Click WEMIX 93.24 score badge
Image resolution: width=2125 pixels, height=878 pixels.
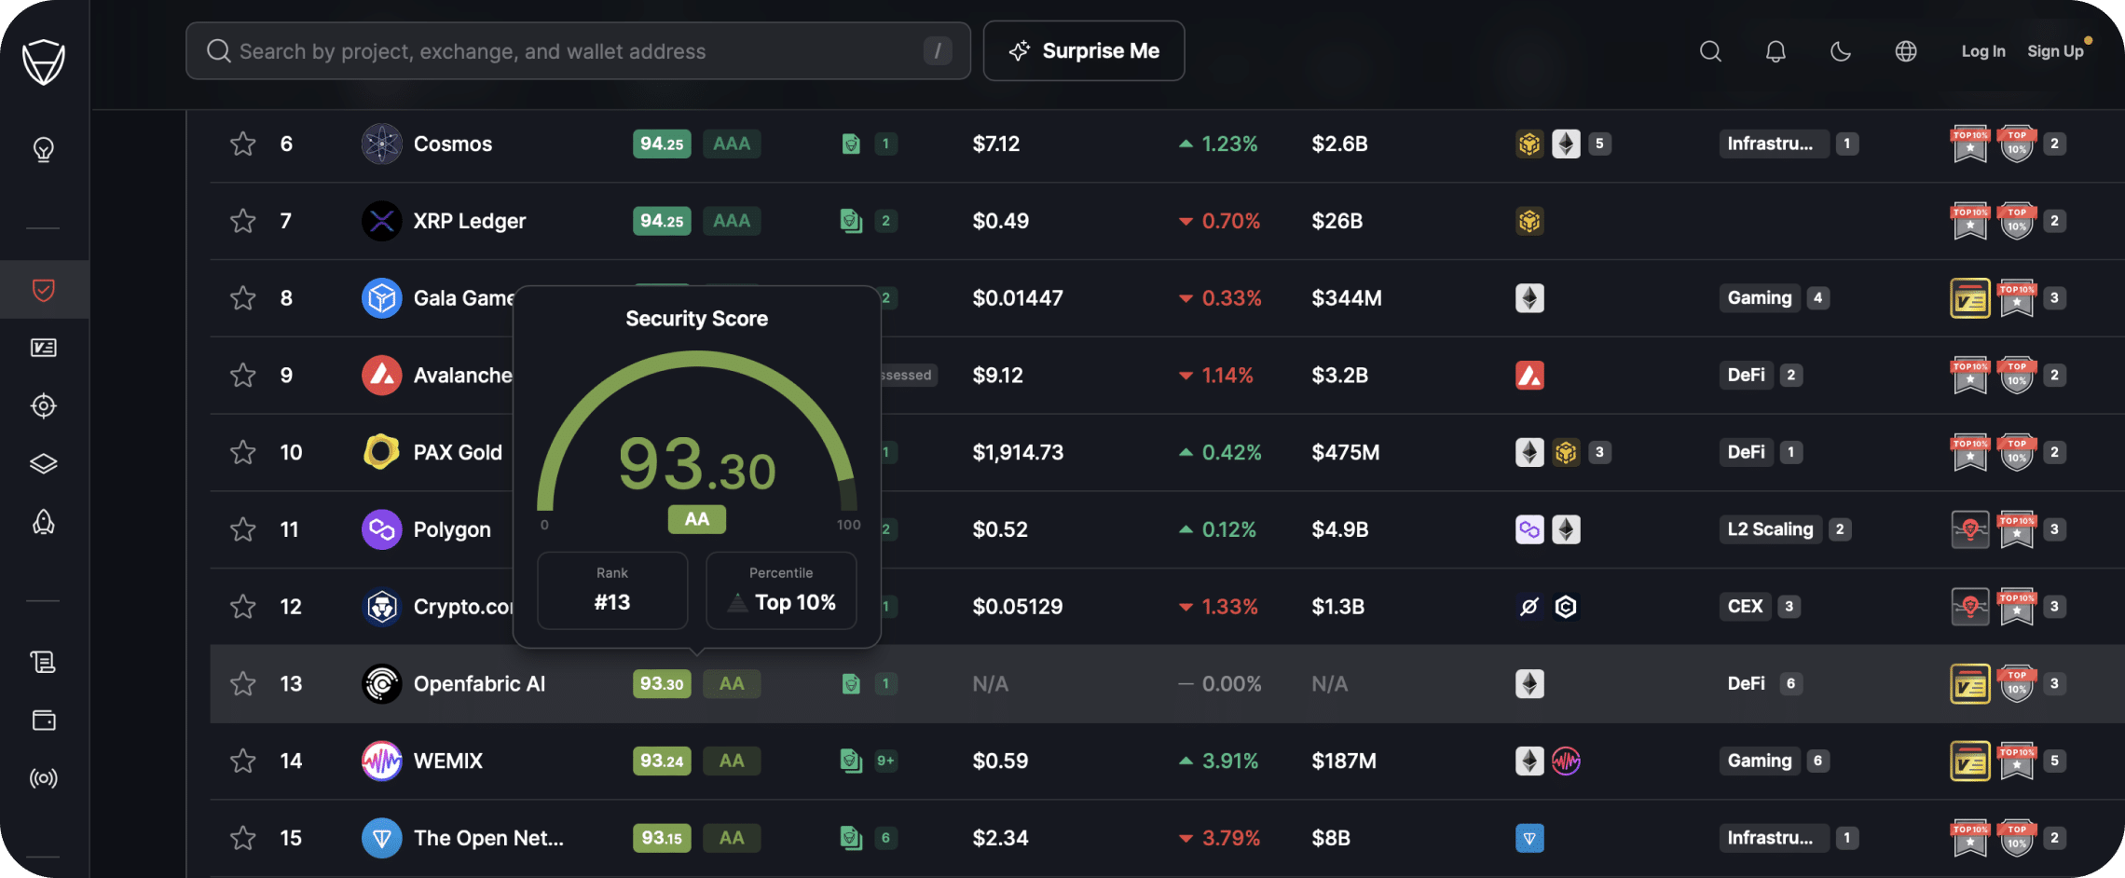pyautogui.click(x=662, y=761)
